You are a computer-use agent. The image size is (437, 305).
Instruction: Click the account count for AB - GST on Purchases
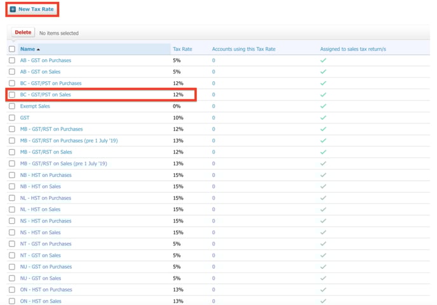coord(213,60)
